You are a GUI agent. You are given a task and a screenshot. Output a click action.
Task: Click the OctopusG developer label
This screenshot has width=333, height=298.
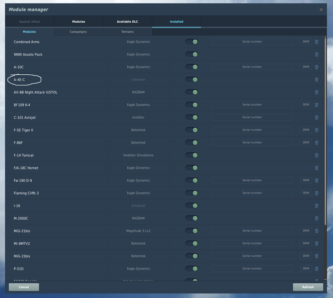pyautogui.click(x=138, y=206)
